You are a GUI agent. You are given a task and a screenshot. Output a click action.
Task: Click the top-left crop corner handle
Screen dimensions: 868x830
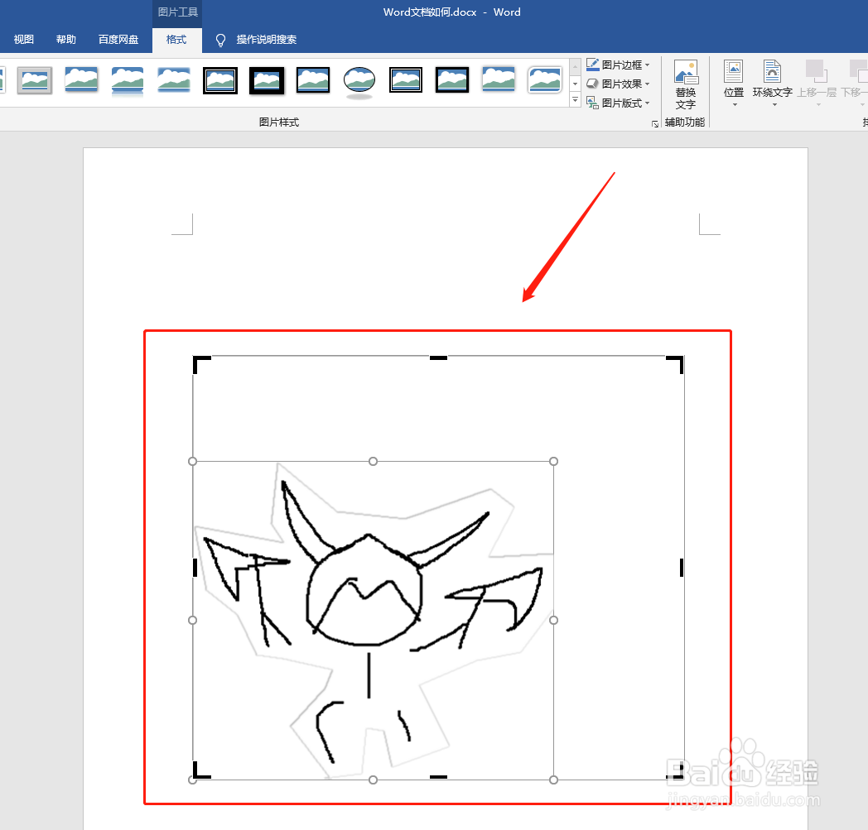[x=200, y=363]
